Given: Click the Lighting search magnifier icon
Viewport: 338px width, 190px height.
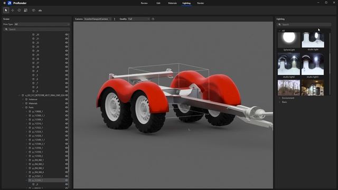Looking at the screenshot, I should (x=279, y=24).
